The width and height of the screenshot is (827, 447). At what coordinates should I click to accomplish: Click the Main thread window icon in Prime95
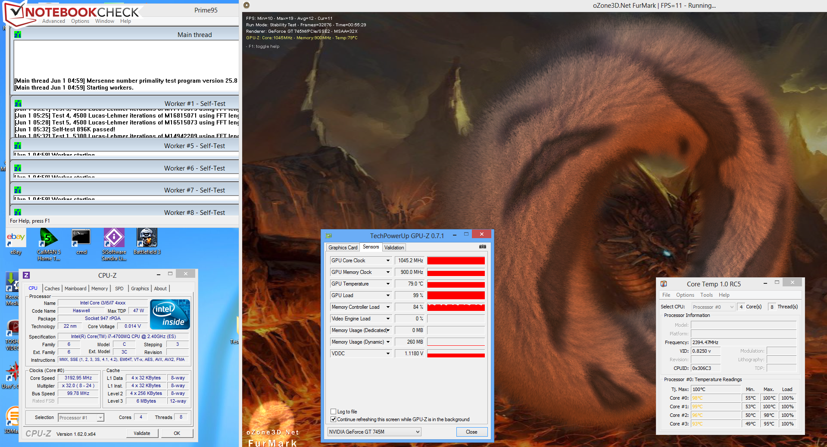point(18,34)
